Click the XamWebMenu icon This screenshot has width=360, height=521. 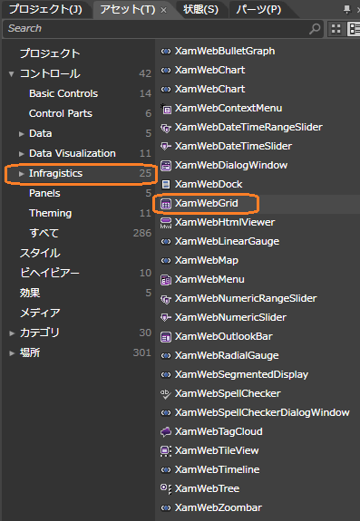coord(166,280)
